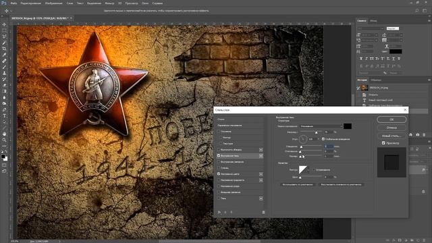Select the History Brush tool
The image size is (432, 243).
coord(4,79)
